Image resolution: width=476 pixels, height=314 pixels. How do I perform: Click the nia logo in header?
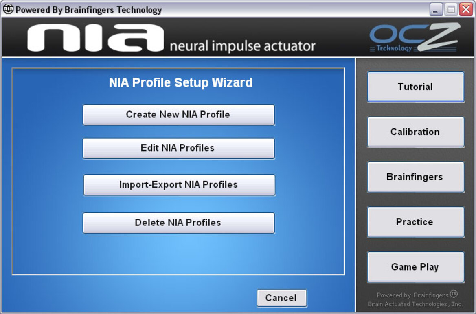click(95, 38)
